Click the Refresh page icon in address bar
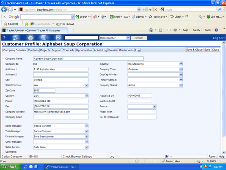226x170 pixels. coord(150,9)
